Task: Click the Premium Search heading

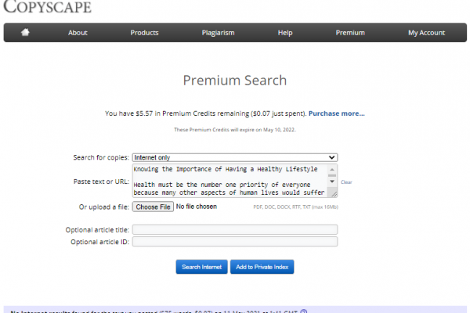Action: [x=235, y=81]
